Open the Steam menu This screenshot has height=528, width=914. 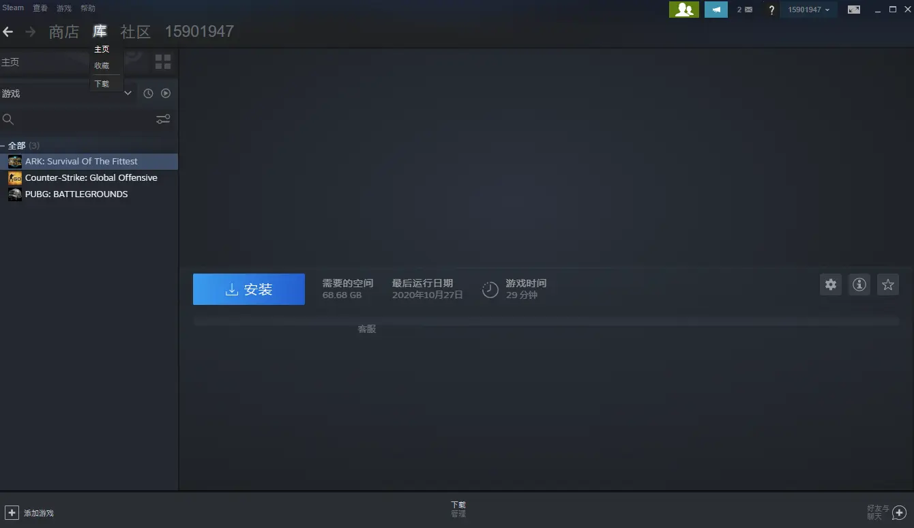(13, 8)
